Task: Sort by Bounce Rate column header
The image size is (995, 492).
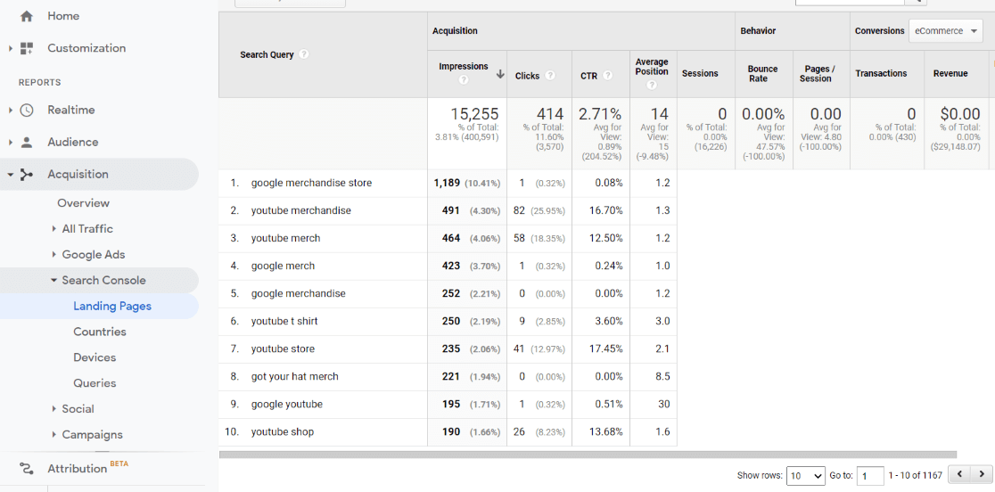Action: tap(762, 74)
